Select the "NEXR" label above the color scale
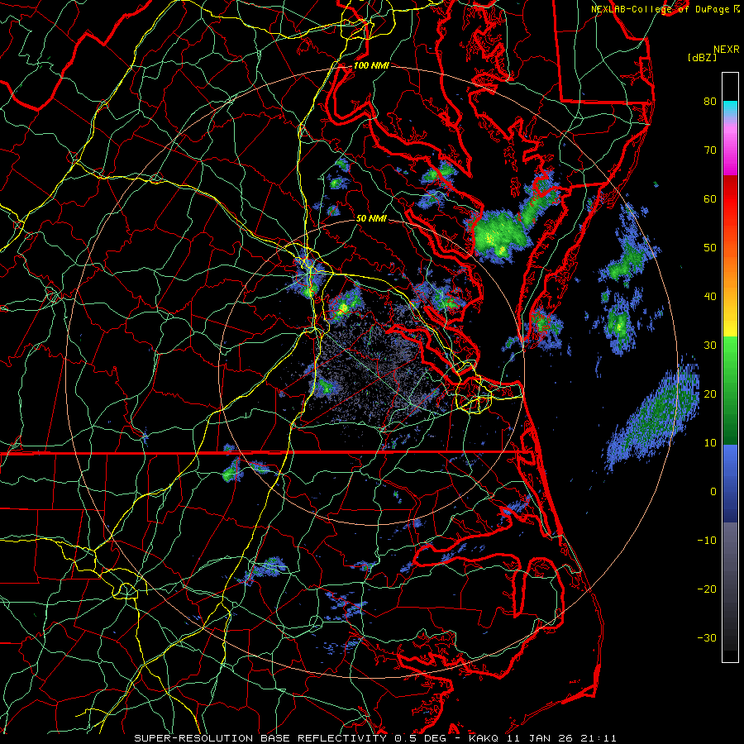The width and height of the screenshot is (744, 744). point(727,50)
